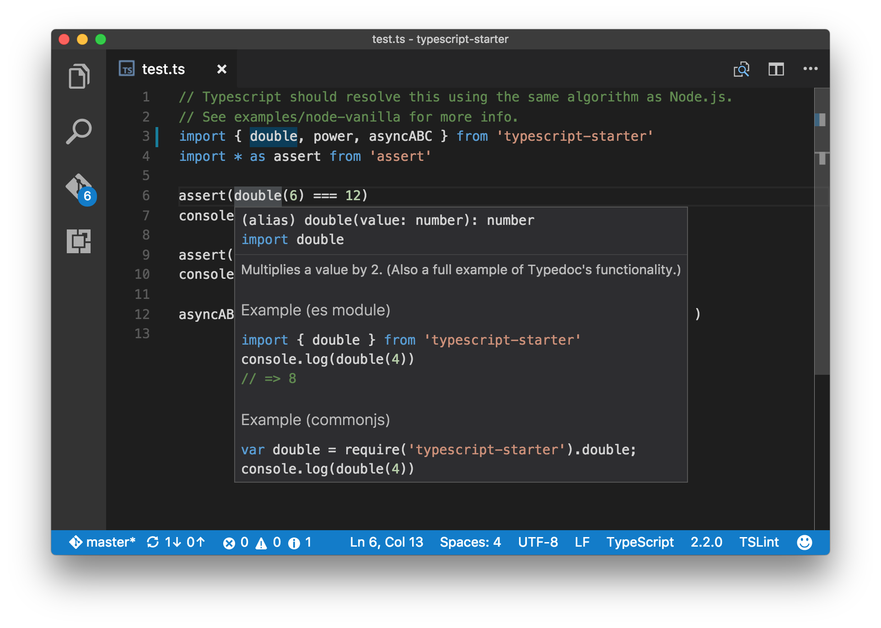Click 'assert' string on line 4
Viewport: 881px width, 628px height.
(400, 156)
